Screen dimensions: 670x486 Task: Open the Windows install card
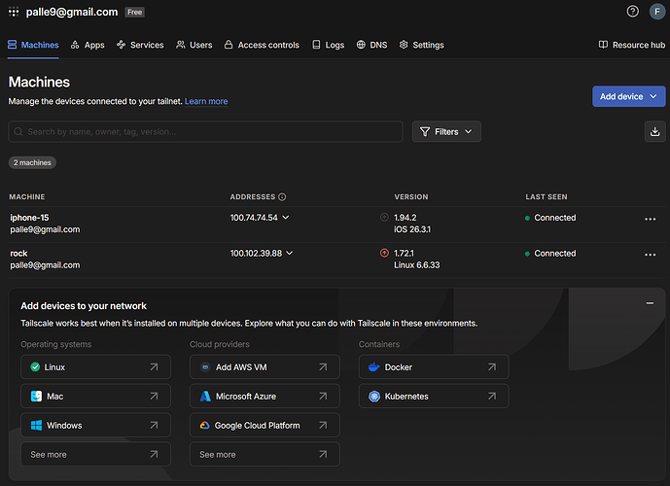[x=95, y=426]
